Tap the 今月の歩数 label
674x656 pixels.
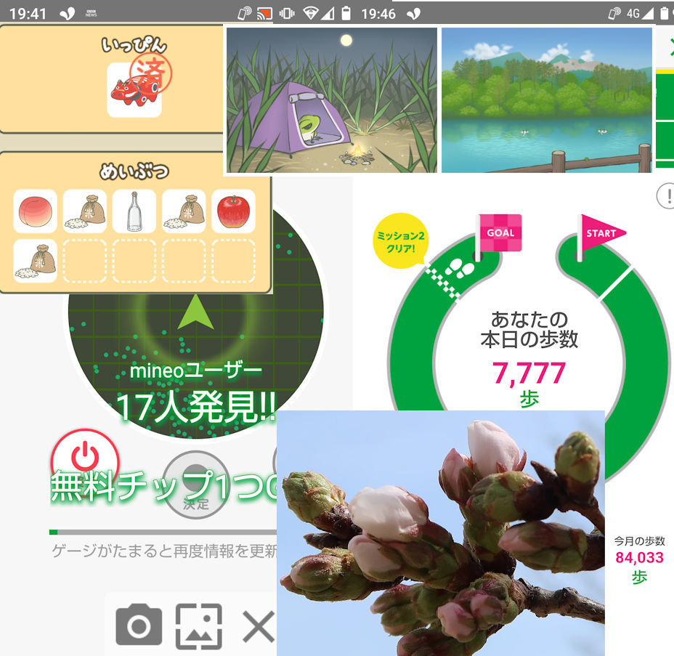click(639, 540)
